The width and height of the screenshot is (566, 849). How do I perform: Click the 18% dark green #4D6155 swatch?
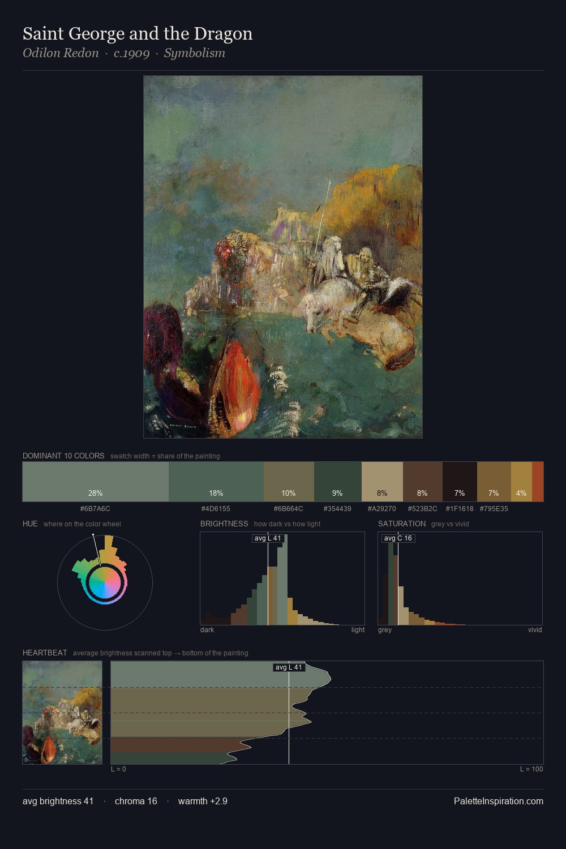click(216, 482)
